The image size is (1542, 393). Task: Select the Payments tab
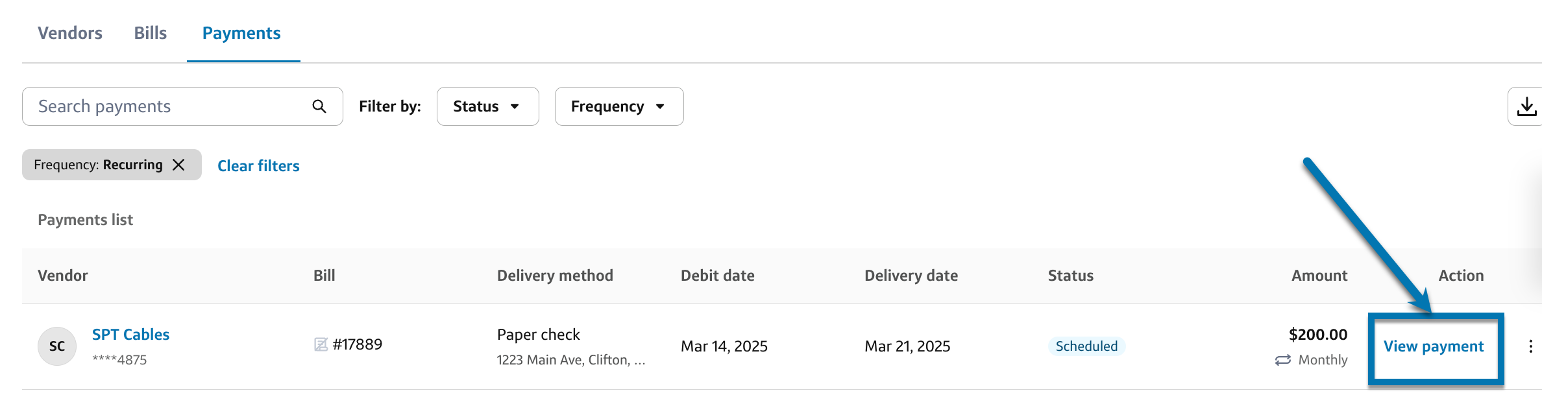(241, 33)
